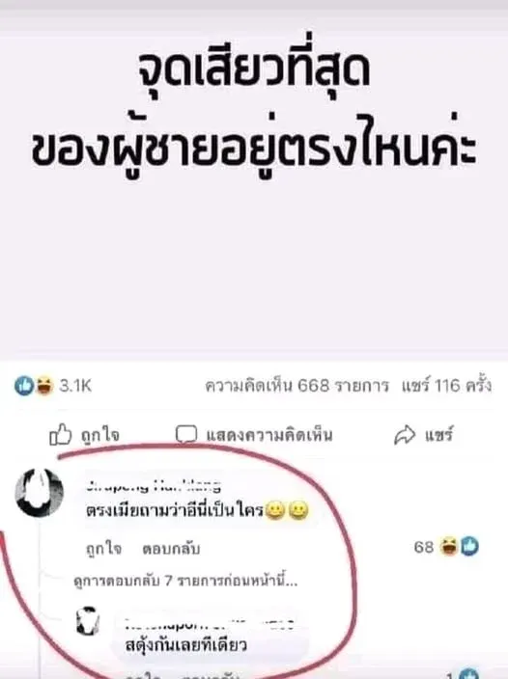The height and width of the screenshot is (679, 508).
Task: Click the thumbs-up icon beside ถูกใจ
Action: coord(60,434)
